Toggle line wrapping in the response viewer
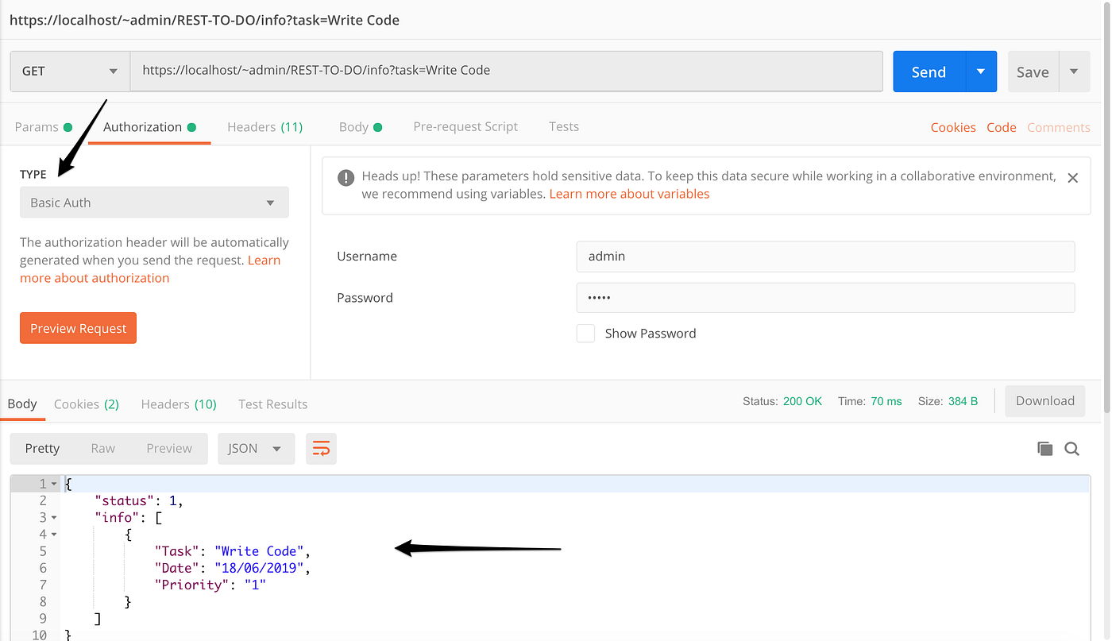 click(321, 448)
